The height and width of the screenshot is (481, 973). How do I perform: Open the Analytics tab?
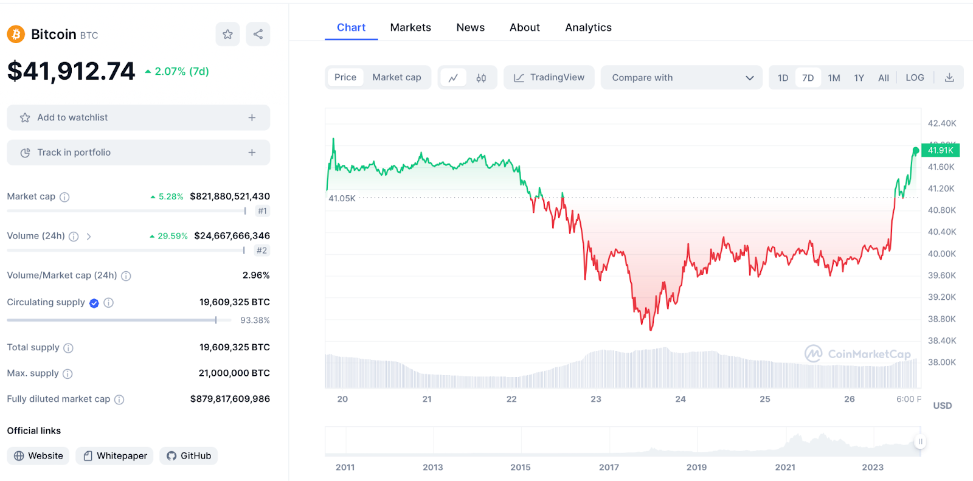tap(588, 27)
